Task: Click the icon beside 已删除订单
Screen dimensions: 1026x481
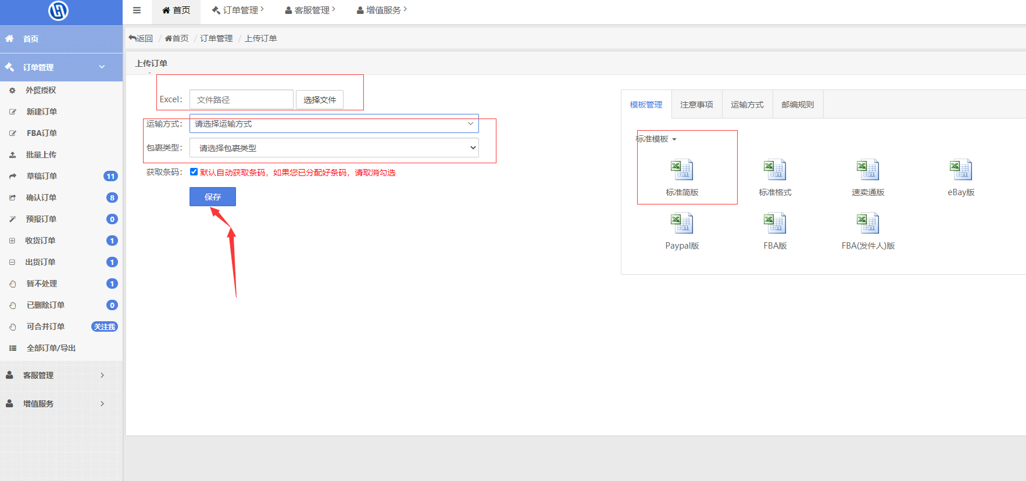Action: pos(12,306)
